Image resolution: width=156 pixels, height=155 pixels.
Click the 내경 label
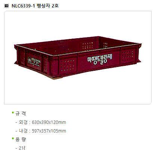tap(23, 131)
